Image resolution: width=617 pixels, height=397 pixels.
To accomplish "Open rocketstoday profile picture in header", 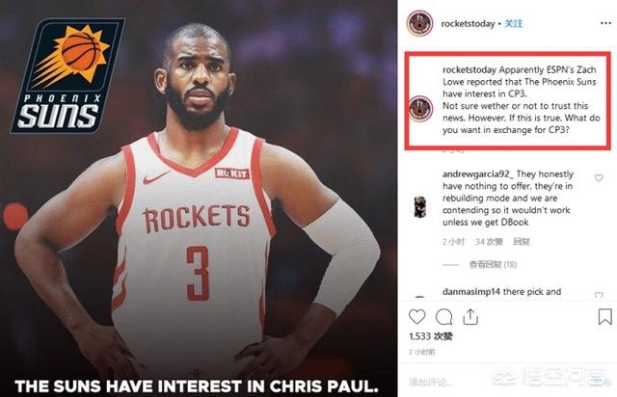I will 420,23.
